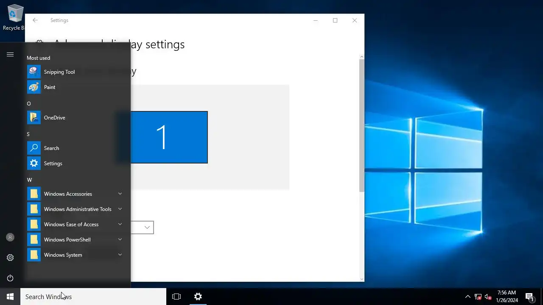Jump to letter S section header
Viewport: 543px width, 305px height.
pyautogui.click(x=28, y=134)
